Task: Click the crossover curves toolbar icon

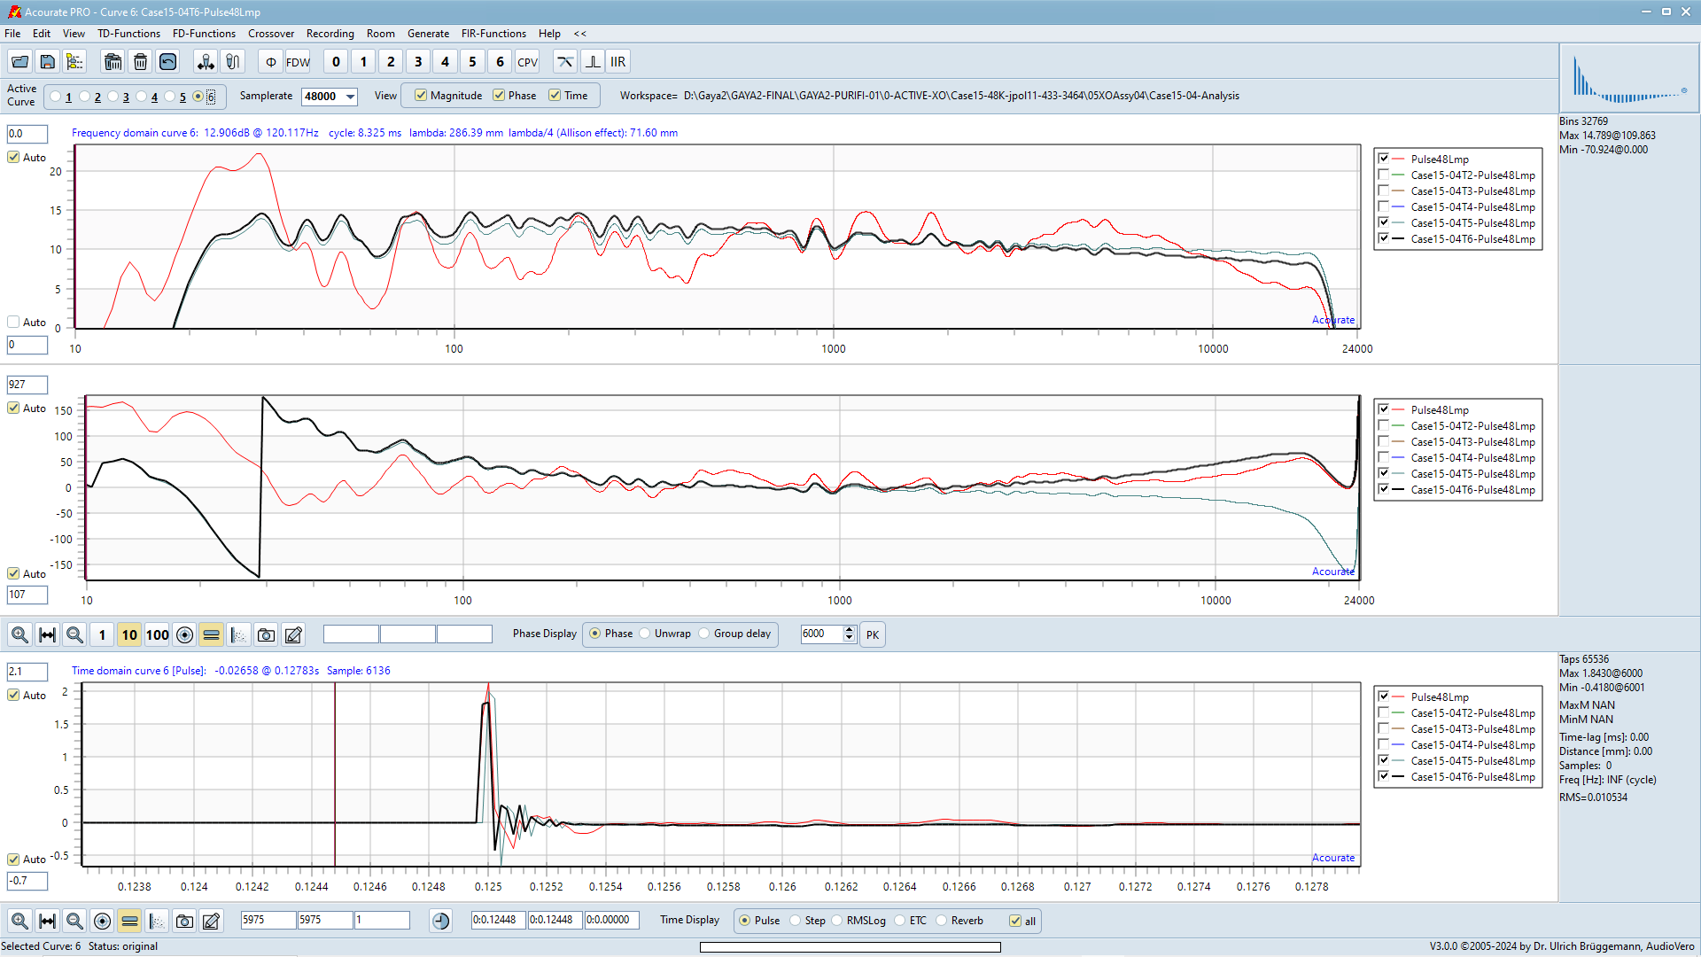Action: click(565, 62)
